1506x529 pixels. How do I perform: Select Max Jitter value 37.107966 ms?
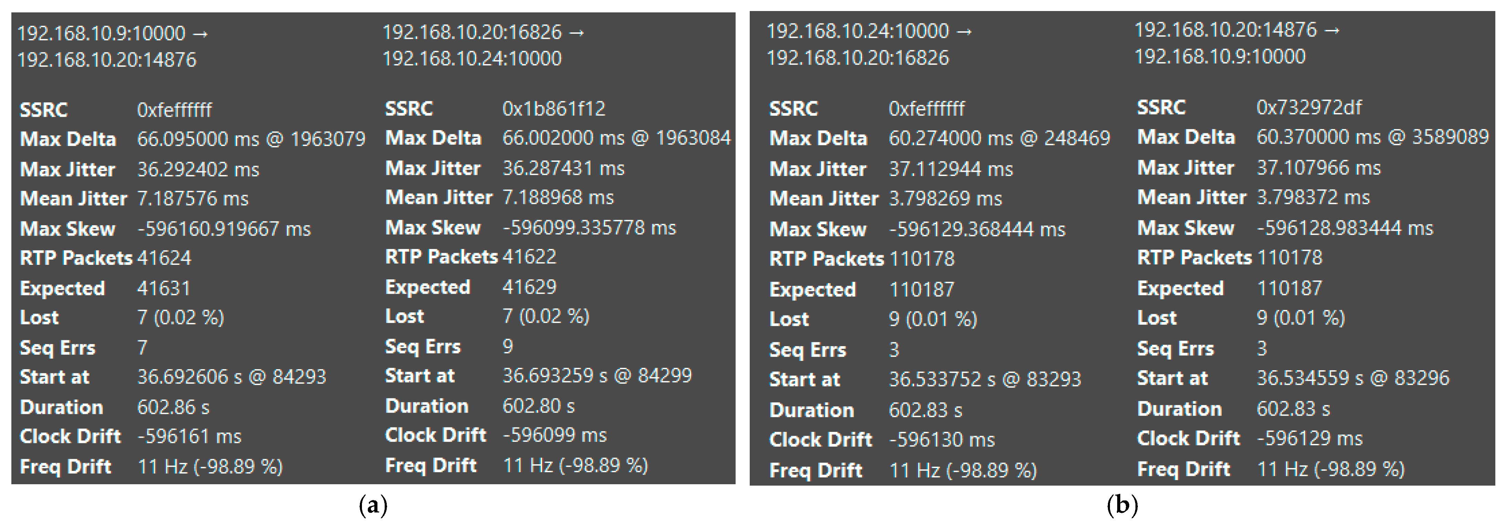point(1318,168)
